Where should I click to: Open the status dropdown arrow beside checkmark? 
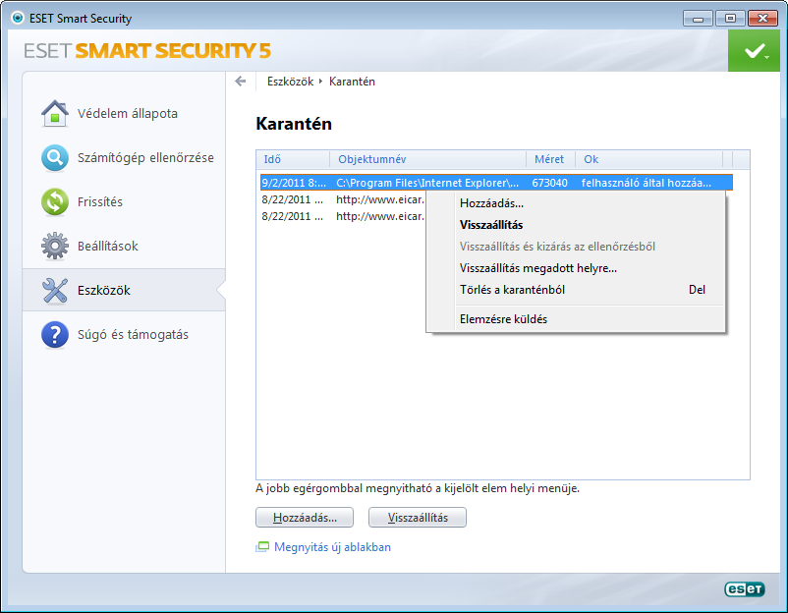767,57
